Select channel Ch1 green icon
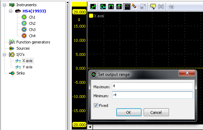Image resolution: width=203 pixels, height=130 pixels. click(x=24, y=17)
